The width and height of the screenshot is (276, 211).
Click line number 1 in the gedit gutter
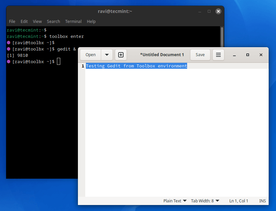[x=82, y=66]
